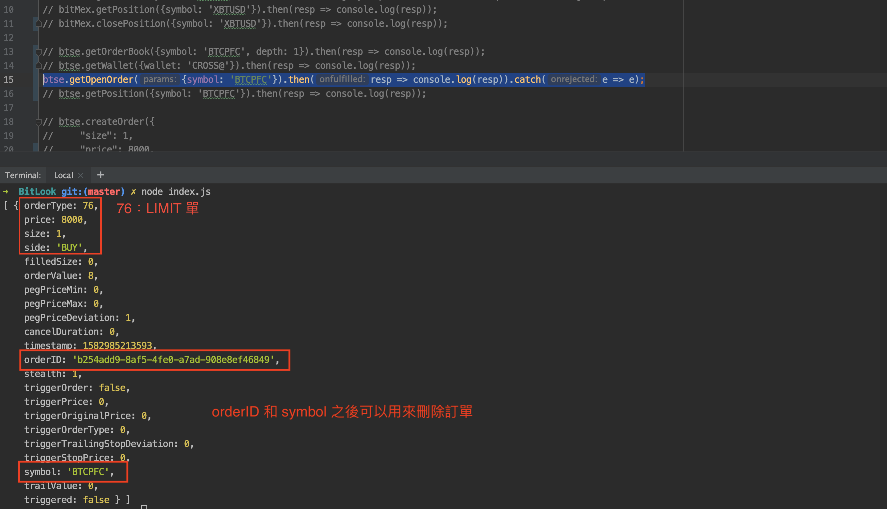887x509 pixels.
Task: Click the orderID value in terminal output
Action: tap(173, 360)
